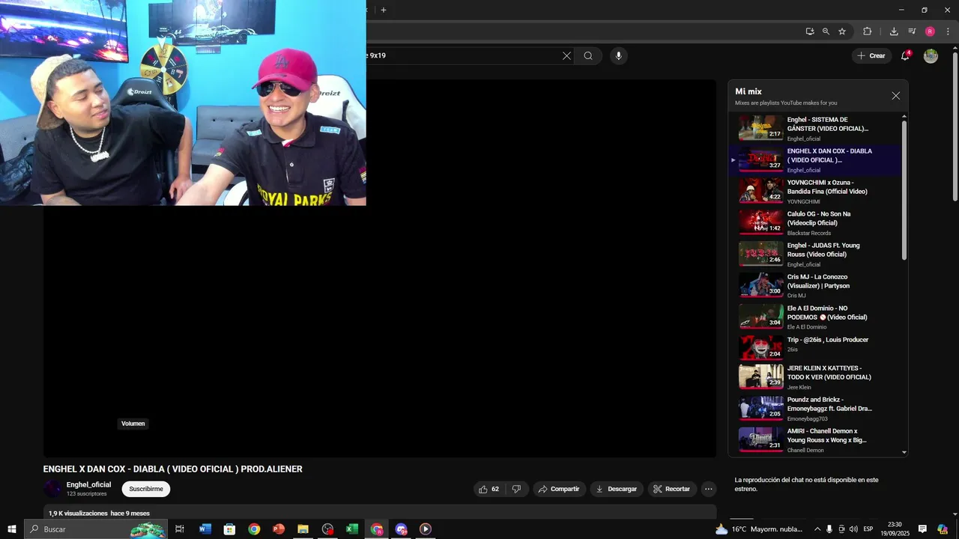Like the video with thumbs up
Screen dimensions: 959x539
490,489
